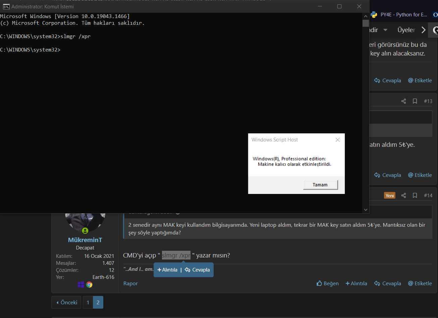This screenshot has height=318, width=438.
Task: Click the "Makine kalıcı olarak etkinleştirildi." message
Action: tap(294, 165)
